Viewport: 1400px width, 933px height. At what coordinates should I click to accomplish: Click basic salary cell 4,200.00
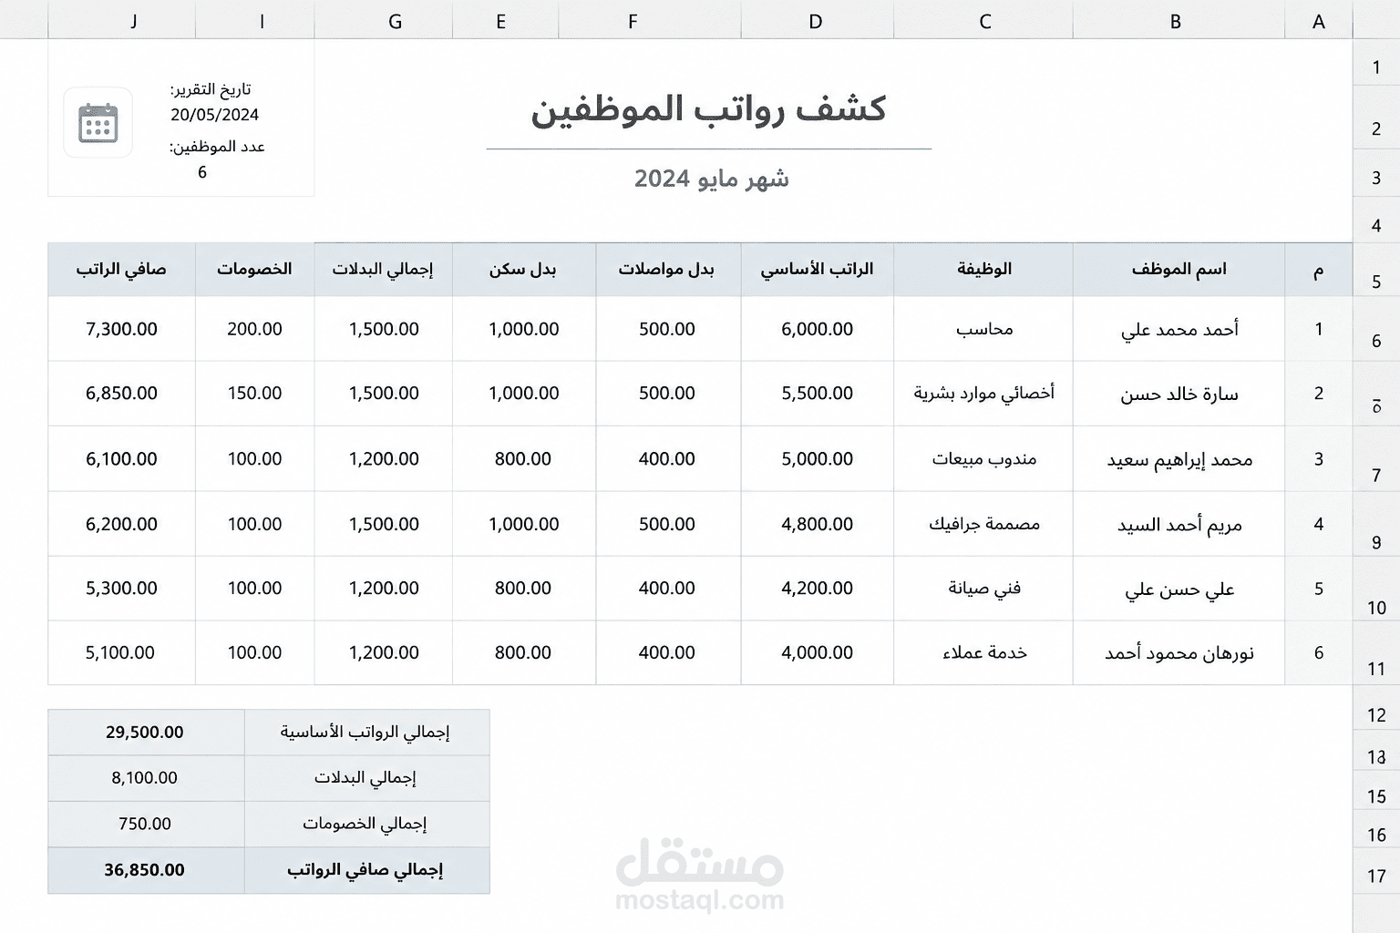pos(818,588)
